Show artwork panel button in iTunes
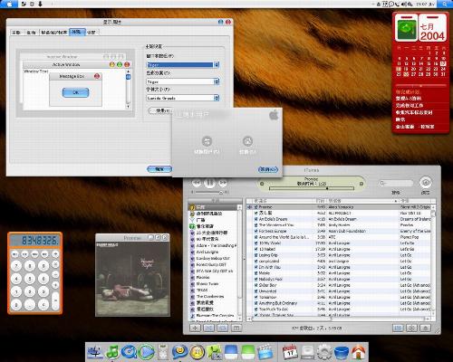This screenshot has width=453, height=362. [236, 328]
